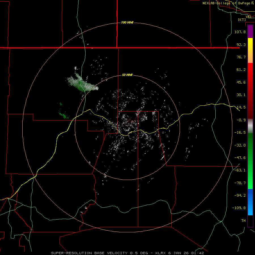Click the 45.6 scale value
This screenshot has width=255, height=255.
(241, 82)
